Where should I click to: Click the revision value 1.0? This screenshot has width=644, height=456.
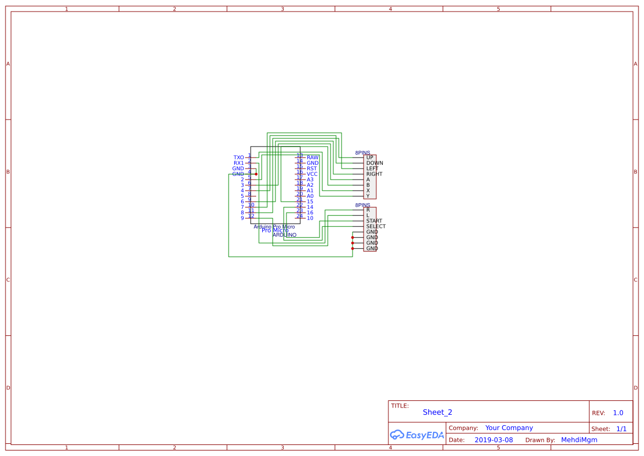(617, 412)
